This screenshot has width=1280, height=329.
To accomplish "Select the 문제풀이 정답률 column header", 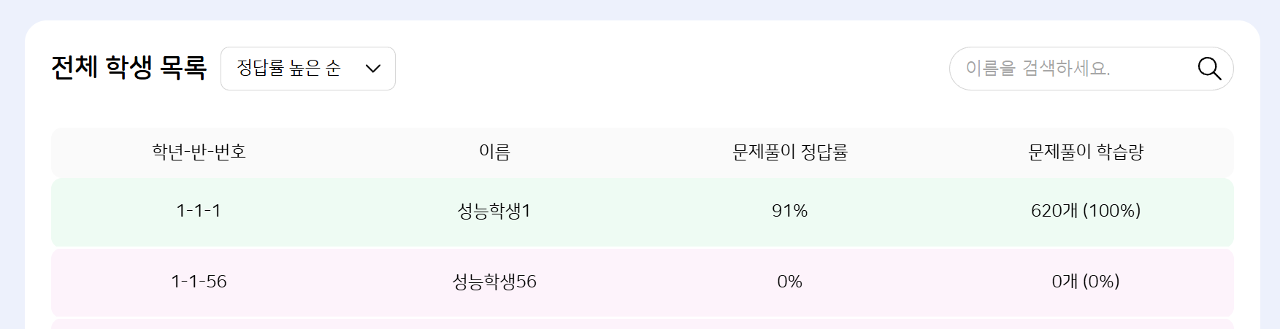I will [790, 152].
